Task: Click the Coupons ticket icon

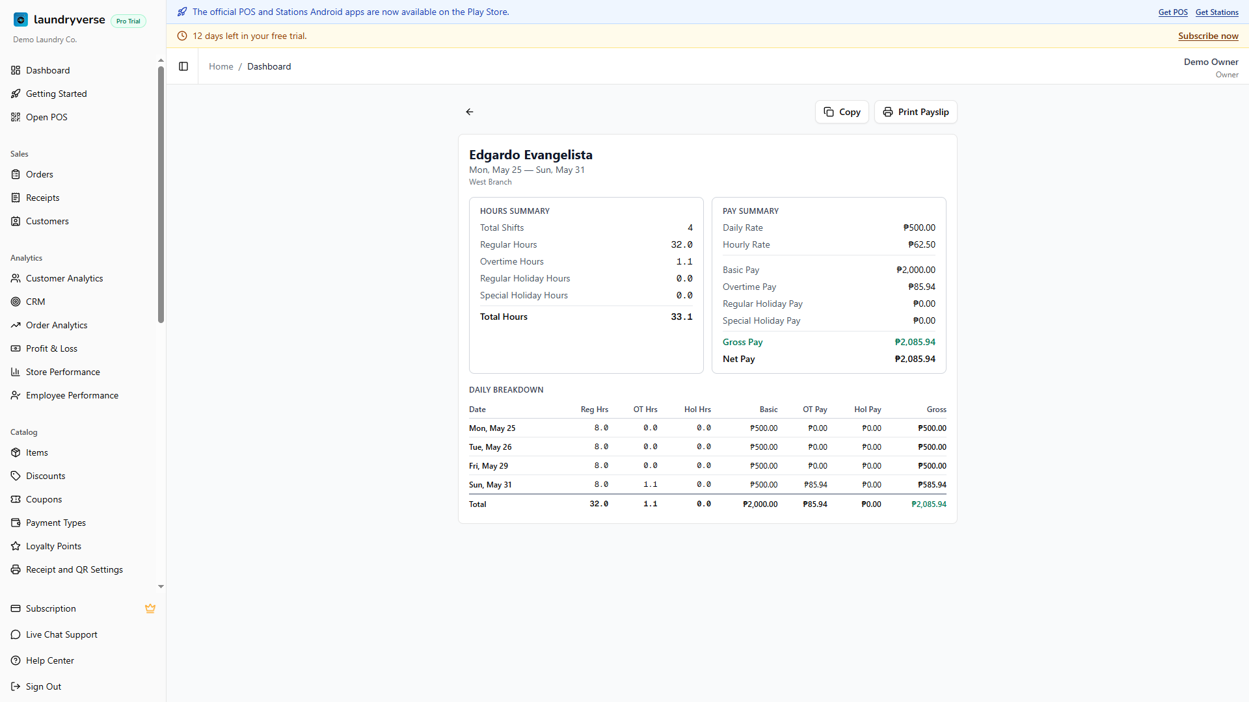Action: pyautogui.click(x=16, y=499)
